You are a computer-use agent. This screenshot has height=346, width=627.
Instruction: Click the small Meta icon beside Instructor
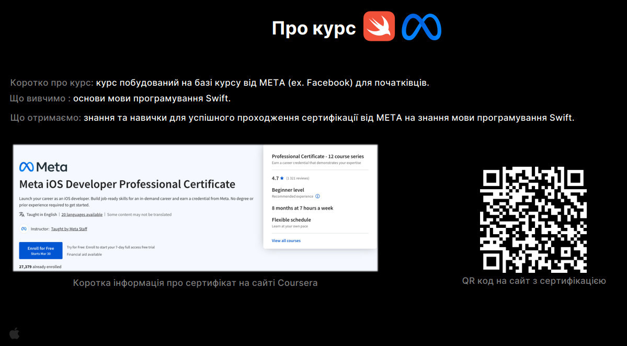[x=24, y=229]
